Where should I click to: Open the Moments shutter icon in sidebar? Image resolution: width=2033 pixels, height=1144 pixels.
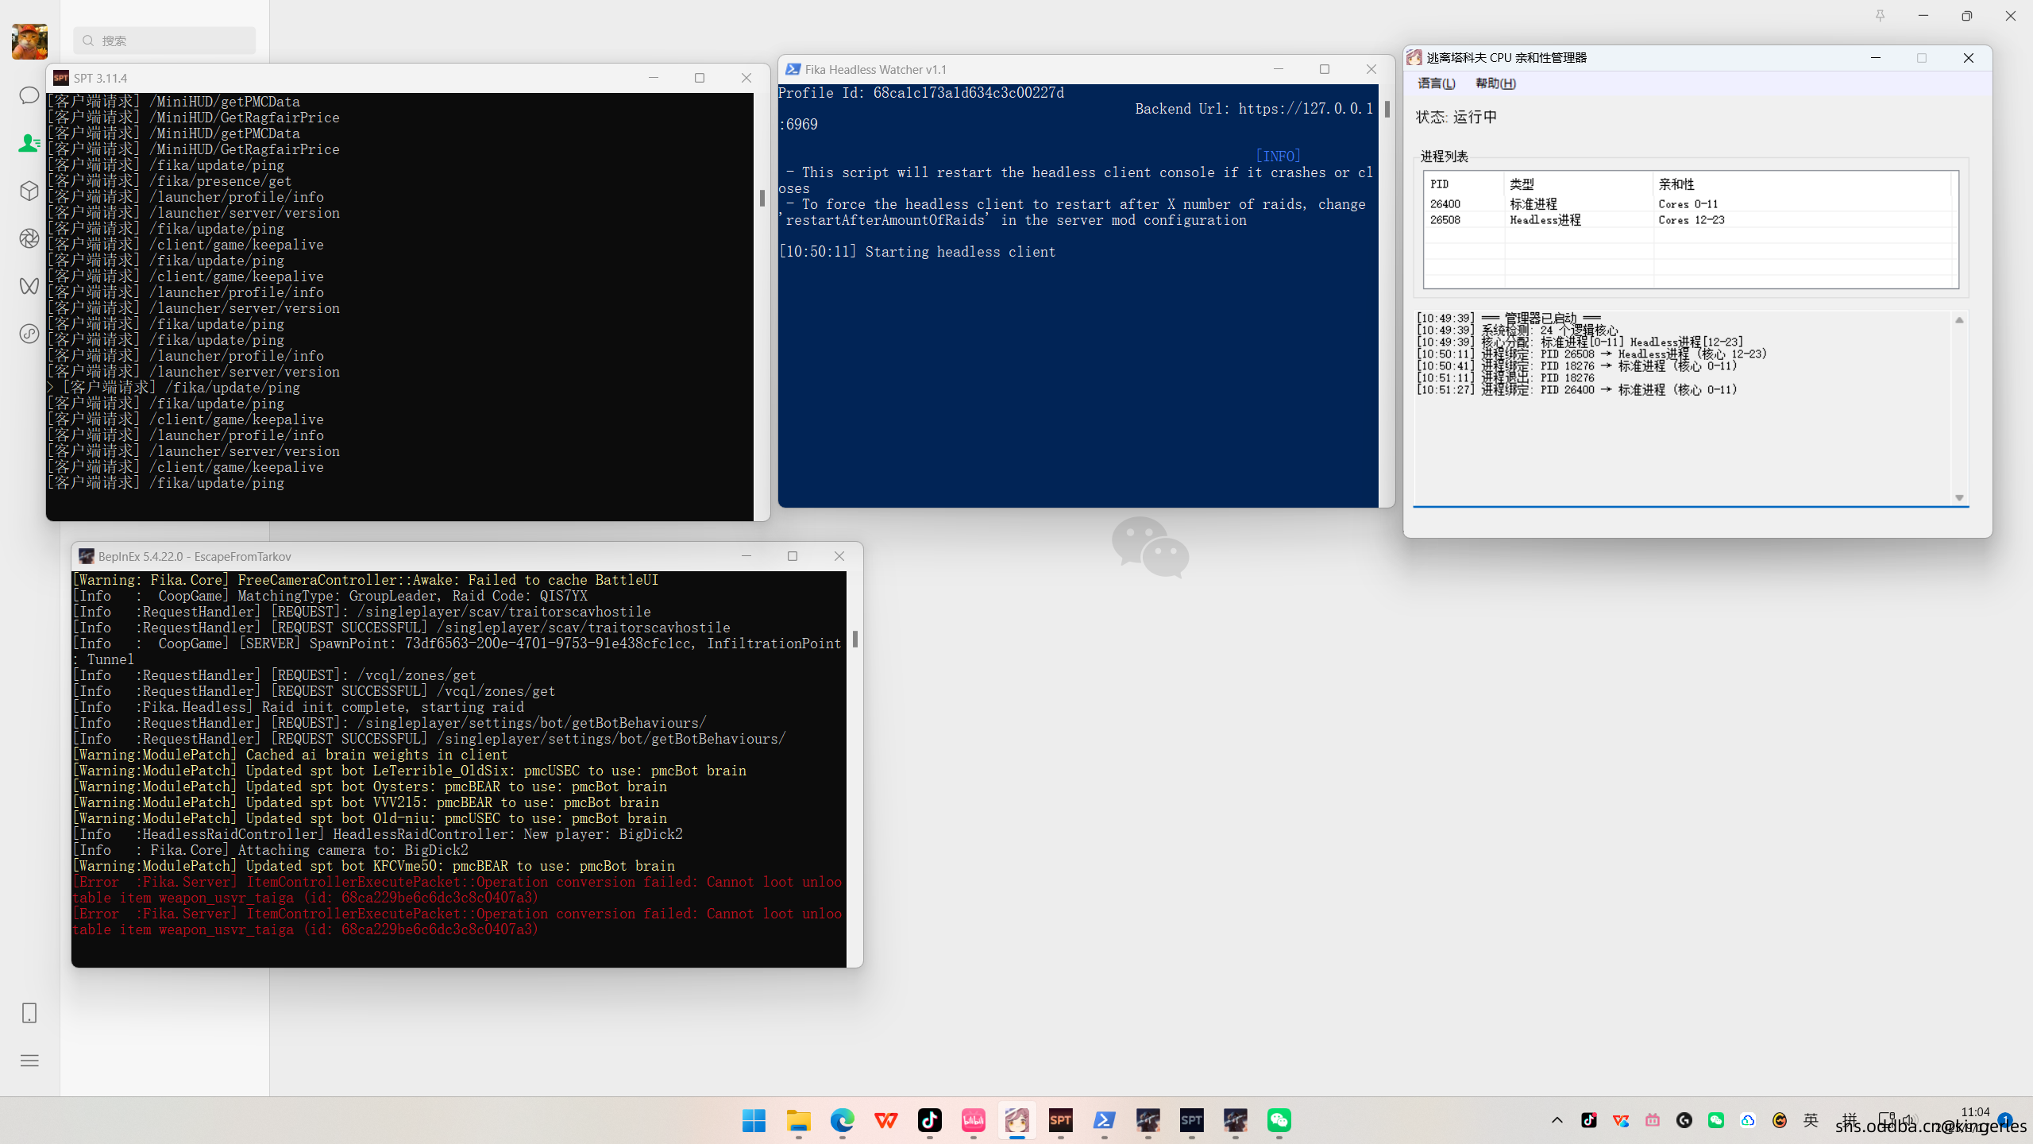[x=29, y=238]
